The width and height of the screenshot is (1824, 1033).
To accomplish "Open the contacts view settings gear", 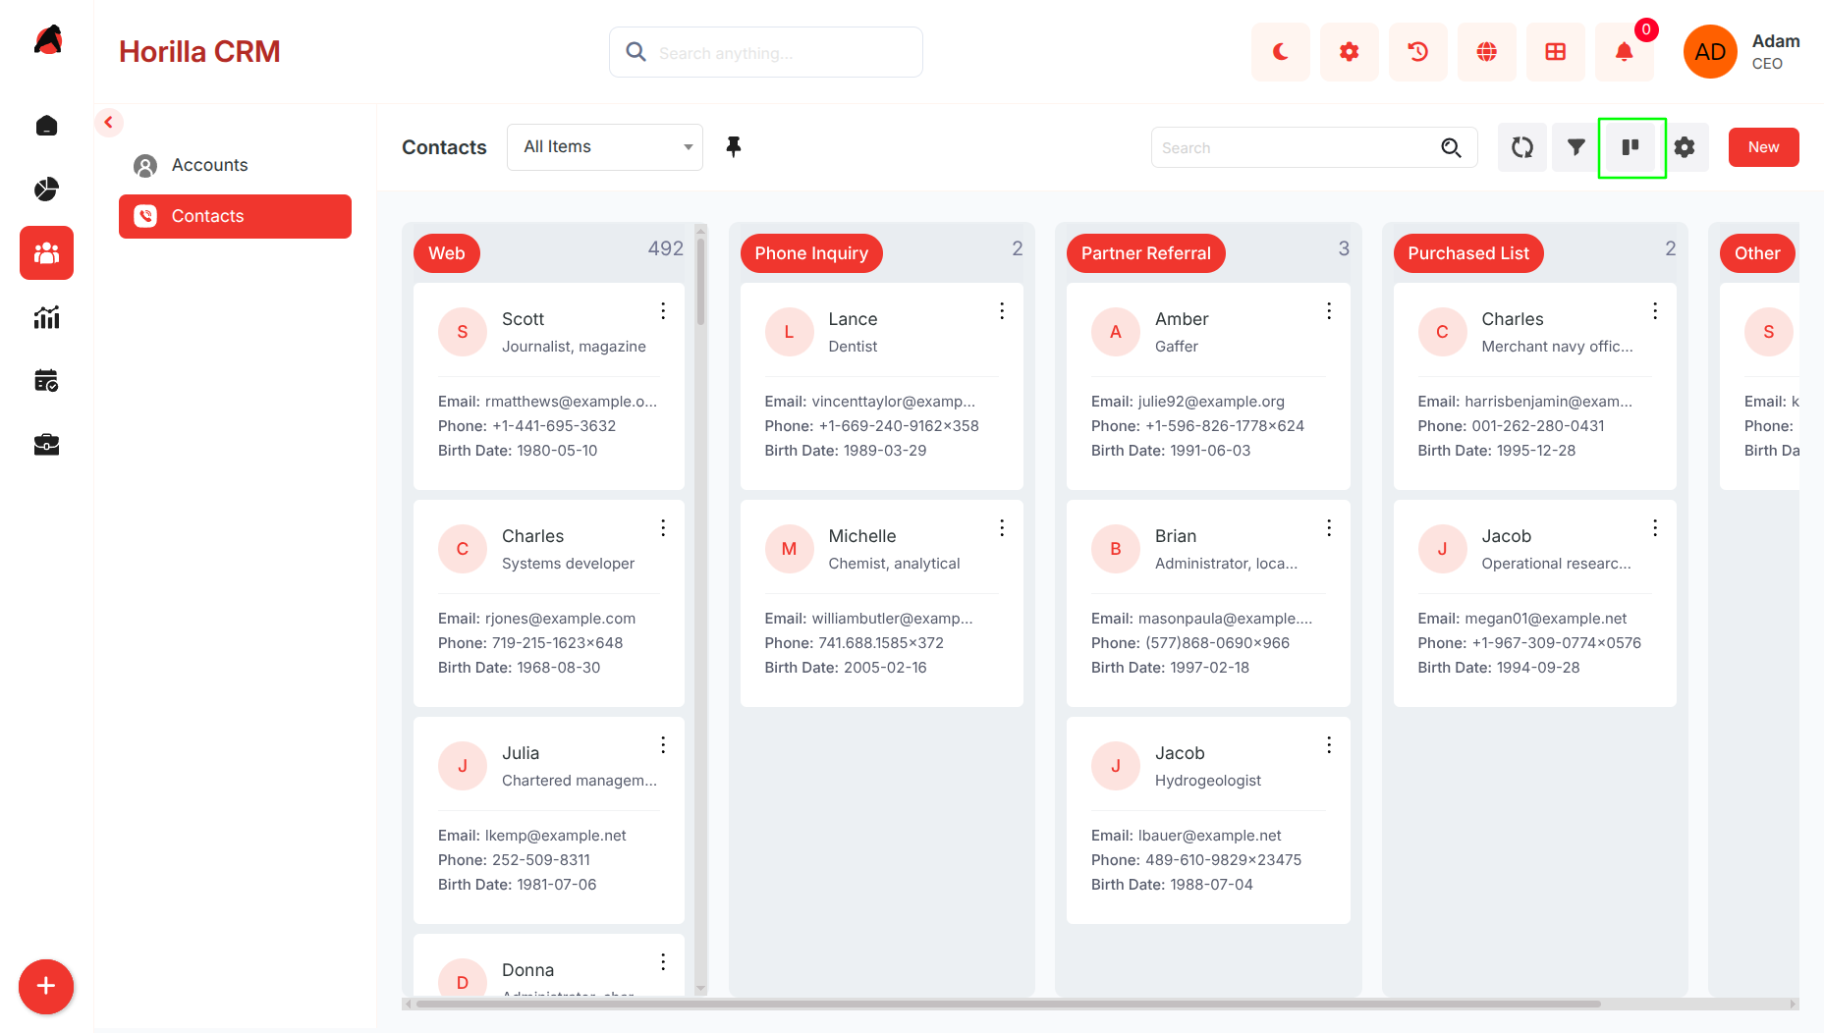I will coord(1685,147).
